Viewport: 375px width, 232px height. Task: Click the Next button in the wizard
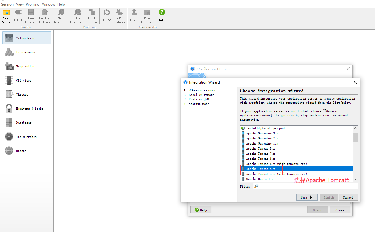307,197
